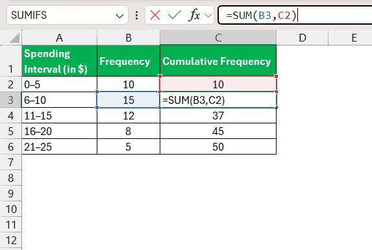Viewport: 372px width, 250px height.
Task: Click the 'Spending Interval (in $)' header cell
Action: [59, 61]
